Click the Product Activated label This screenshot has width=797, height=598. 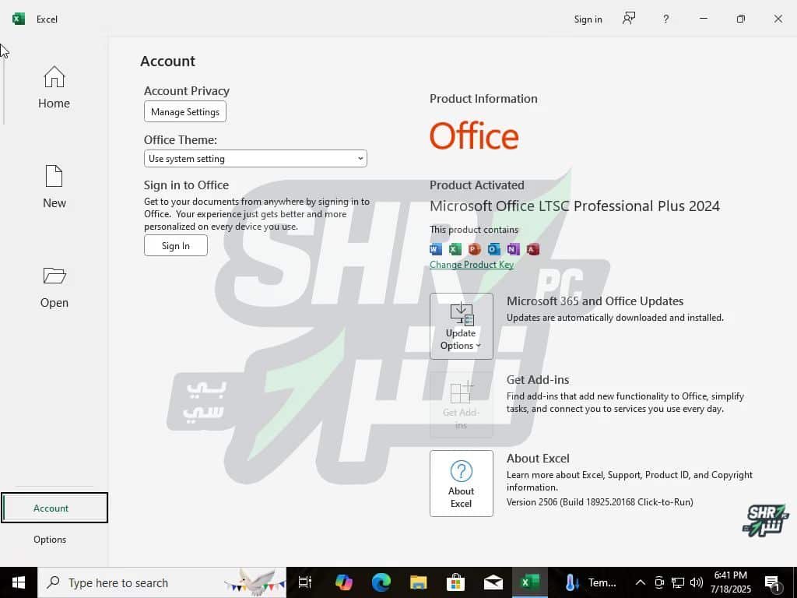[x=477, y=185]
